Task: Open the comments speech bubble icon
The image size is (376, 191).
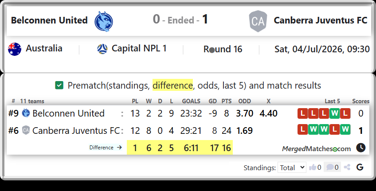Action: pos(330,167)
